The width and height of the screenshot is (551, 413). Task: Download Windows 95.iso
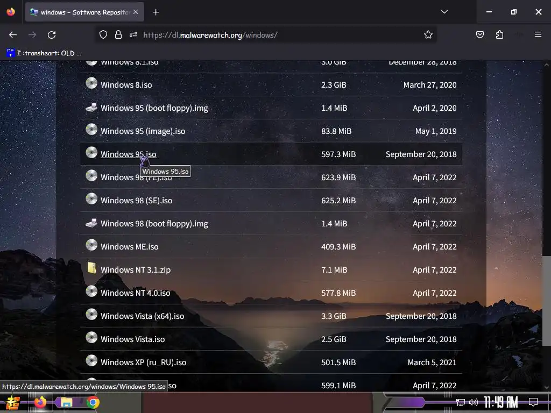point(128,154)
